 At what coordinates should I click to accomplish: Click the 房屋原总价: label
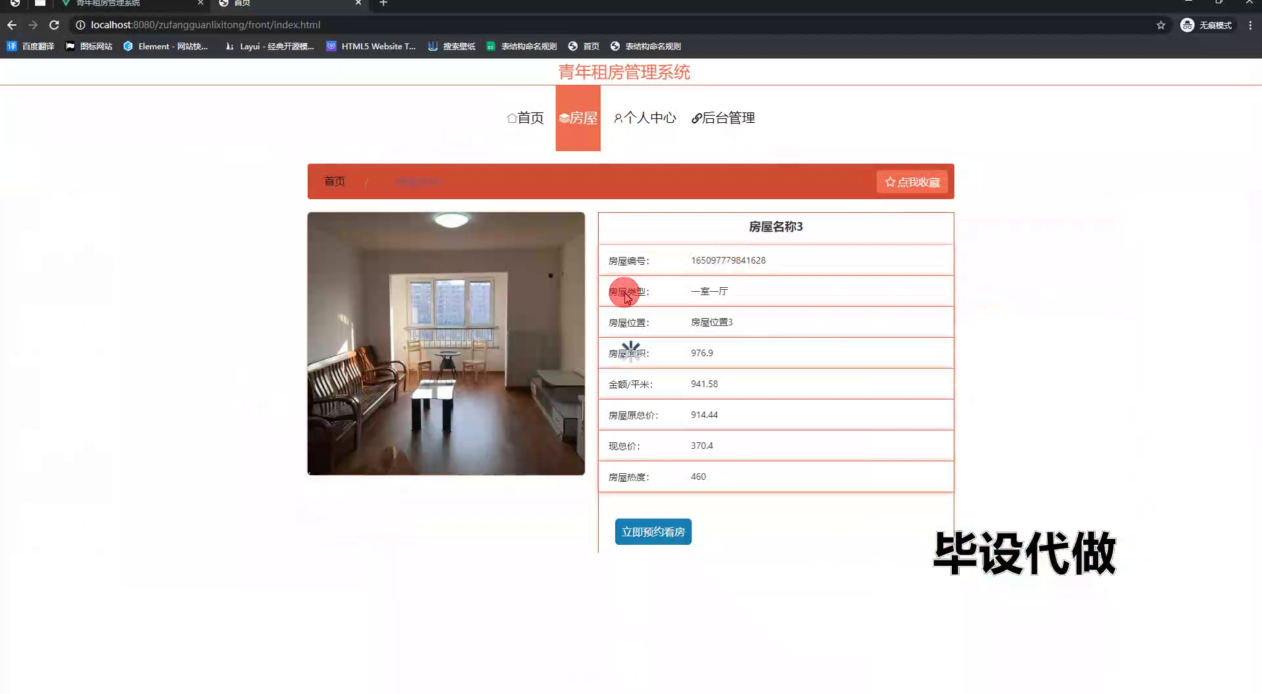click(x=634, y=415)
